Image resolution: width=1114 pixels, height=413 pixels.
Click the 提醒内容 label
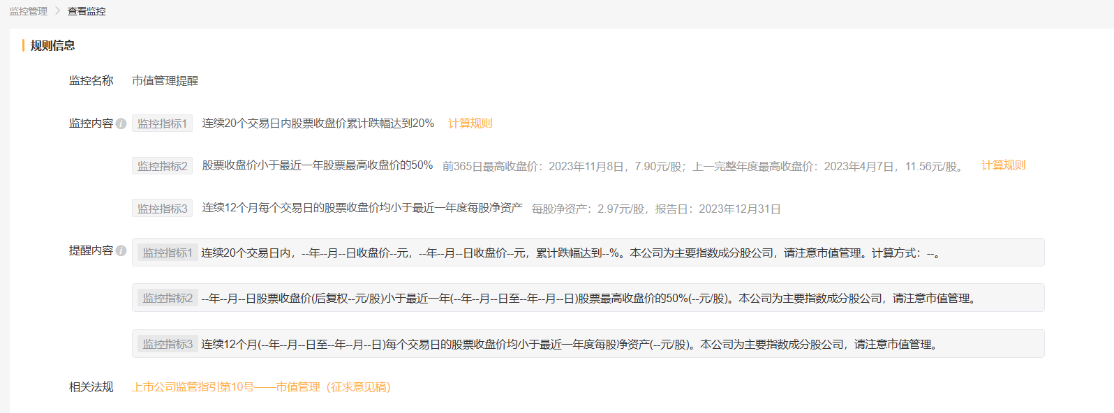coord(91,250)
